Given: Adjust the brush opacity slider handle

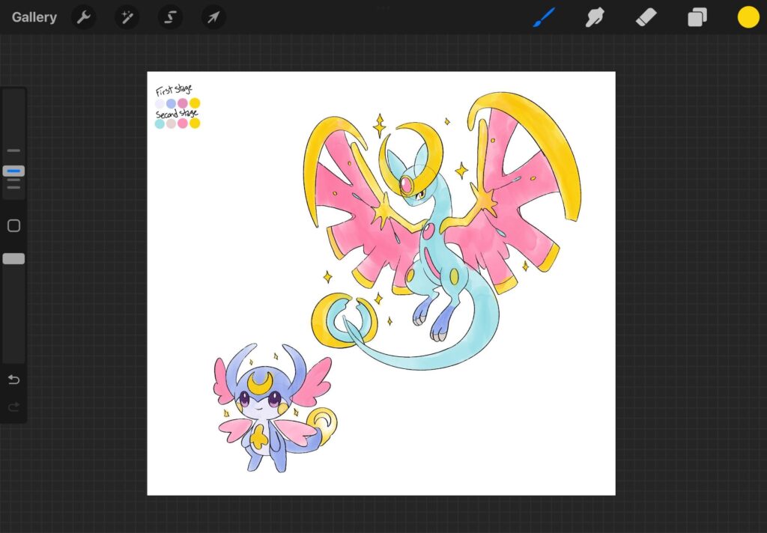Looking at the screenshot, I should tap(13, 259).
